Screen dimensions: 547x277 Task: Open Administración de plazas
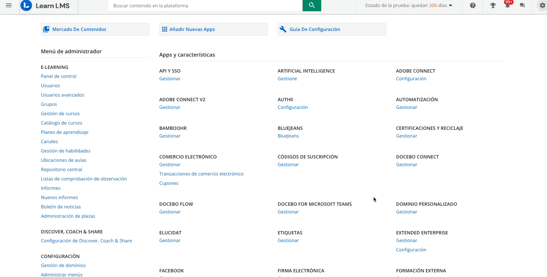(68, 216)
